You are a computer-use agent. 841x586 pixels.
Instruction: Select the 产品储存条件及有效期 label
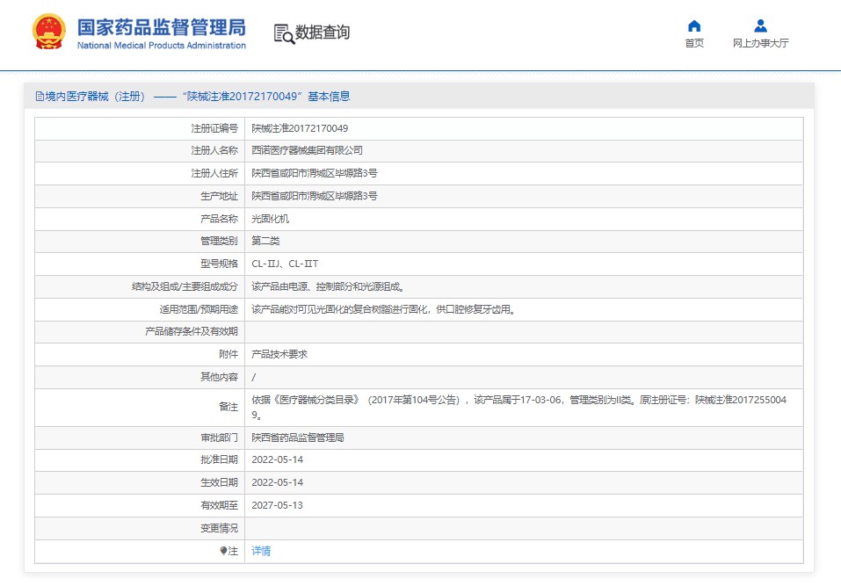(192, 332)
